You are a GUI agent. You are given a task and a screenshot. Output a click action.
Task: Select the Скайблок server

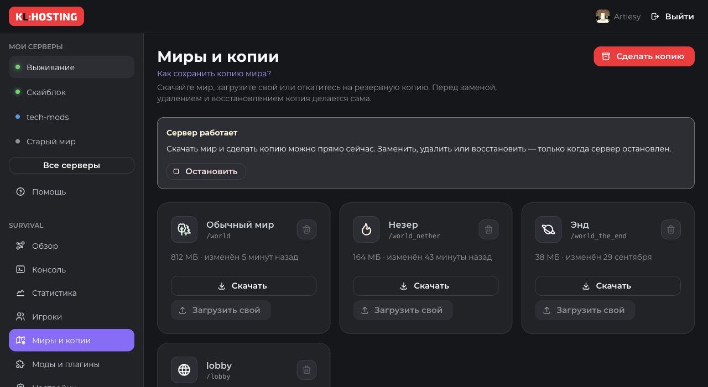[71, 92]
